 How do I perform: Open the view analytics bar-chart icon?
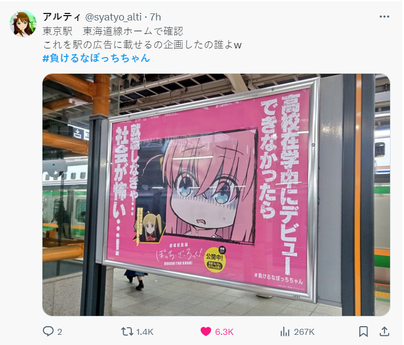285,332
